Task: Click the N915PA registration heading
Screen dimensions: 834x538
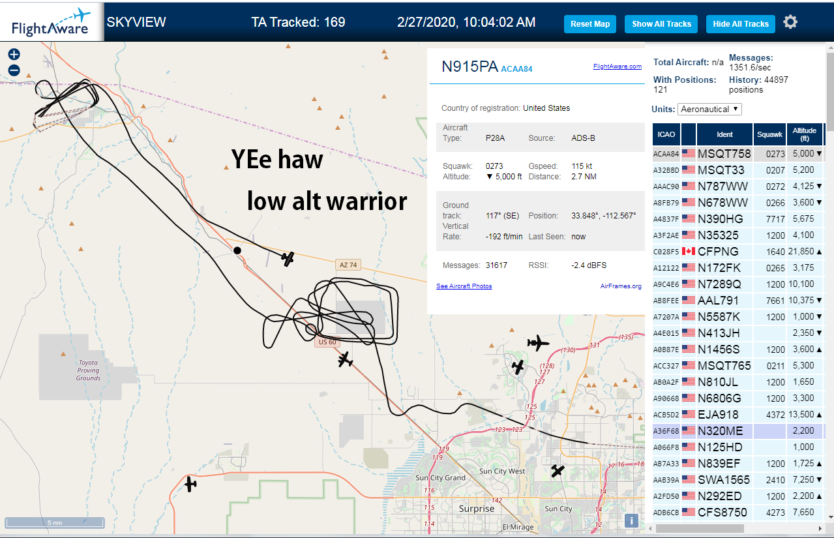Action: click(x=469, y=67)
